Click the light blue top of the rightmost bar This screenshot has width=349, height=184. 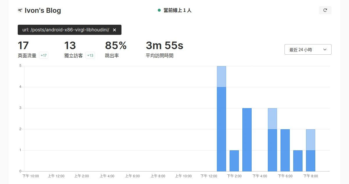coord(310,140)
